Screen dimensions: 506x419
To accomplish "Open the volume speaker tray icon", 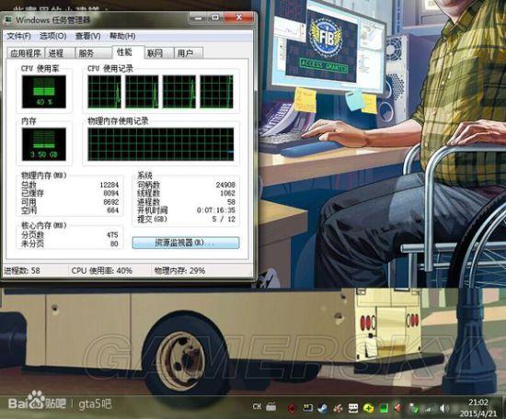I will pyautogui.click(x=444, y=409).
